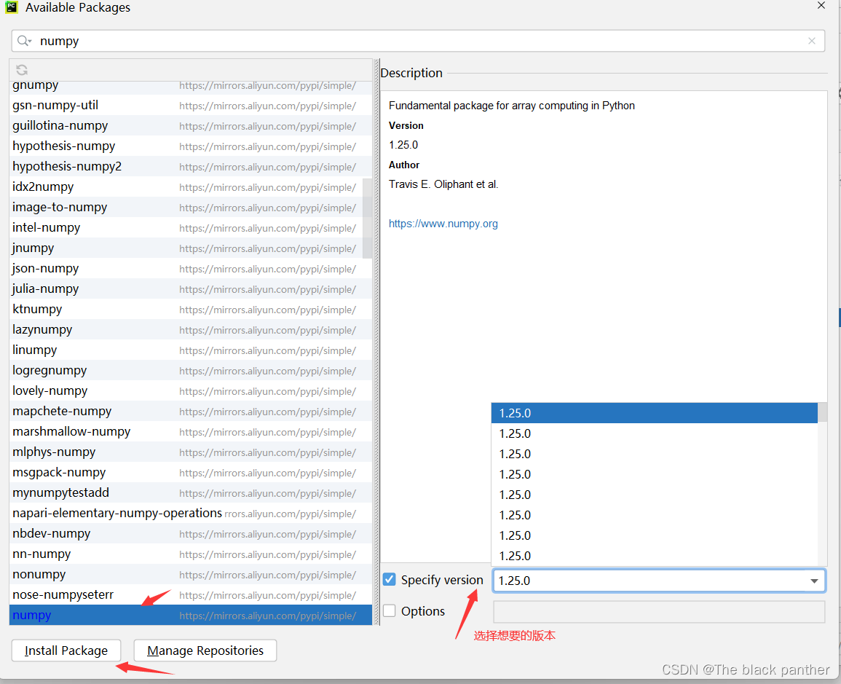The width and height of the screenshot is (841, 684).
Task: Select guillotina-numpy package
Action: pos(190,125)
